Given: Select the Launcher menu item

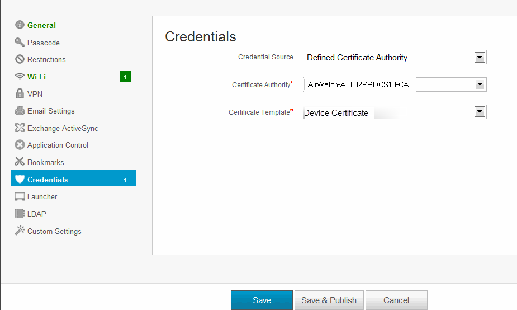Looking at the screenshot, I should [x=42, y=196].
